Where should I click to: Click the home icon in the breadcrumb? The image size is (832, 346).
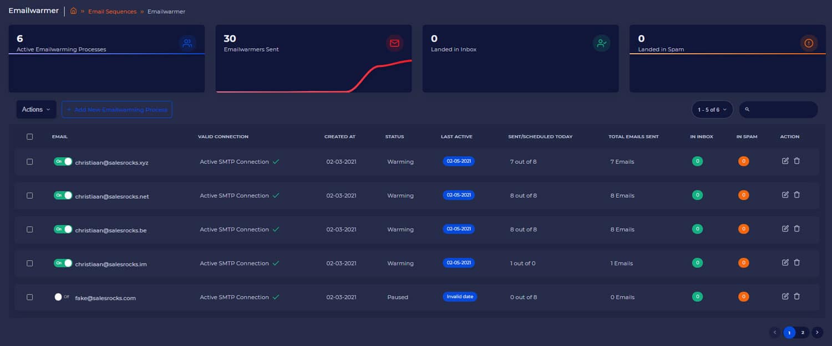(73, 11)
